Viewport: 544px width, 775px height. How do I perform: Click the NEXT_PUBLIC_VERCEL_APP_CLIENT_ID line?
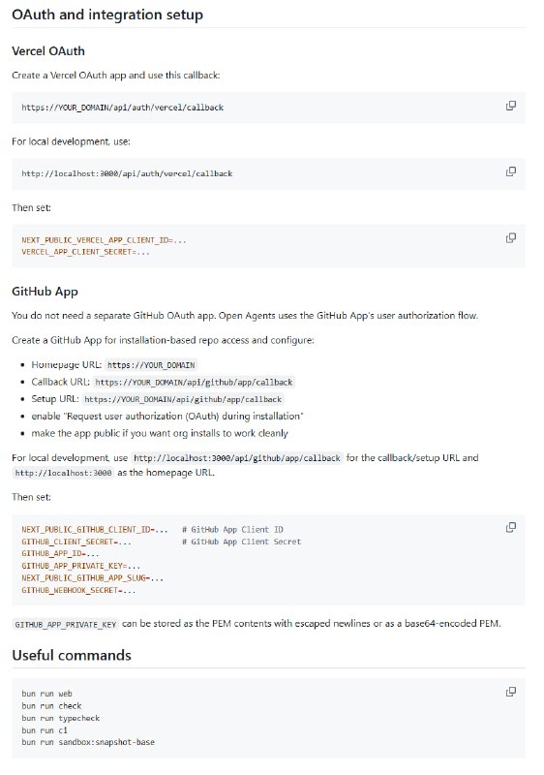click(x=104, y=240)
